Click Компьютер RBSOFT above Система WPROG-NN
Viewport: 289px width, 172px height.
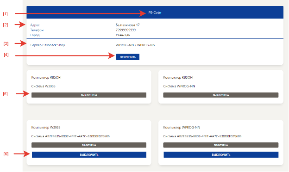point(178,77)
